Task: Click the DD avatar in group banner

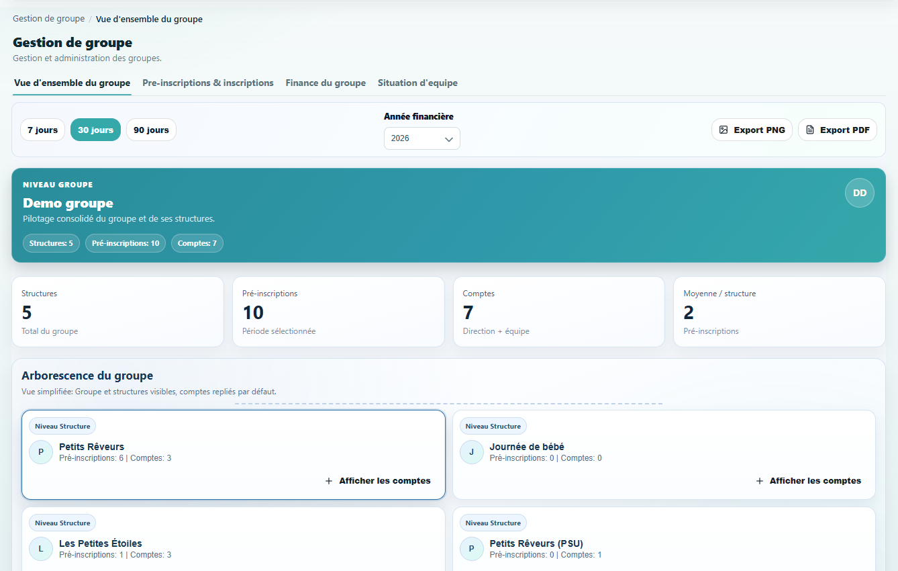Action: [859, 193]
